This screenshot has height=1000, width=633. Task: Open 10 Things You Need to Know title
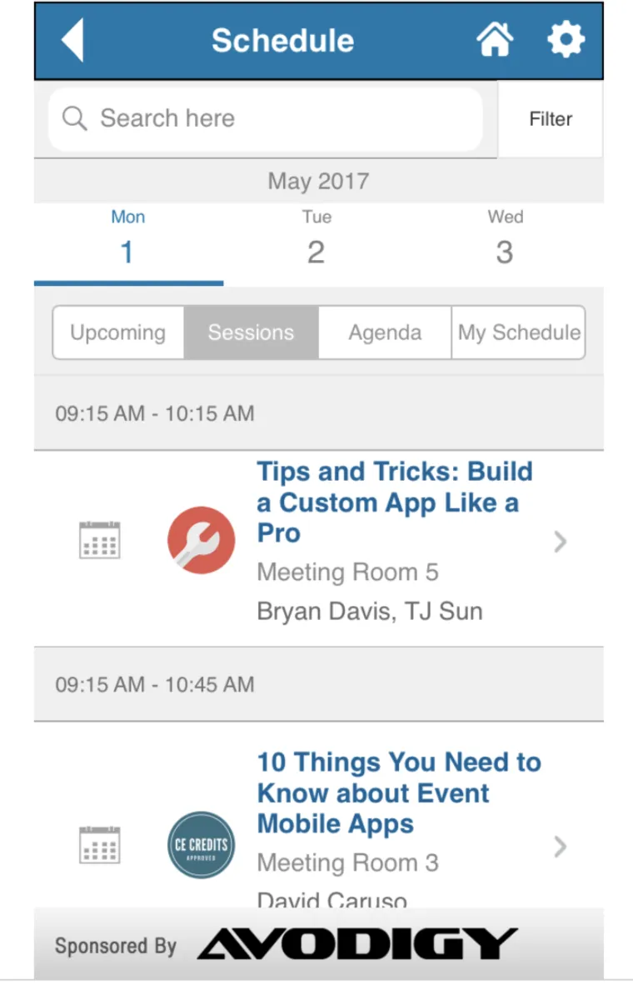point(398,792)
